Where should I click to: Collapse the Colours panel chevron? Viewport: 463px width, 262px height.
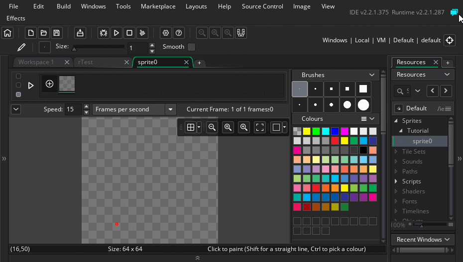(372, 119)
